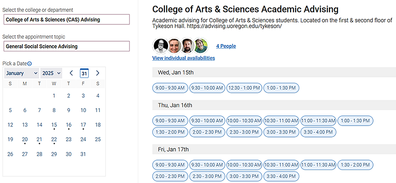Viewport: 396px width, 183px height.
Task: Select January 15 on the calendar
Action: point(54,125)
